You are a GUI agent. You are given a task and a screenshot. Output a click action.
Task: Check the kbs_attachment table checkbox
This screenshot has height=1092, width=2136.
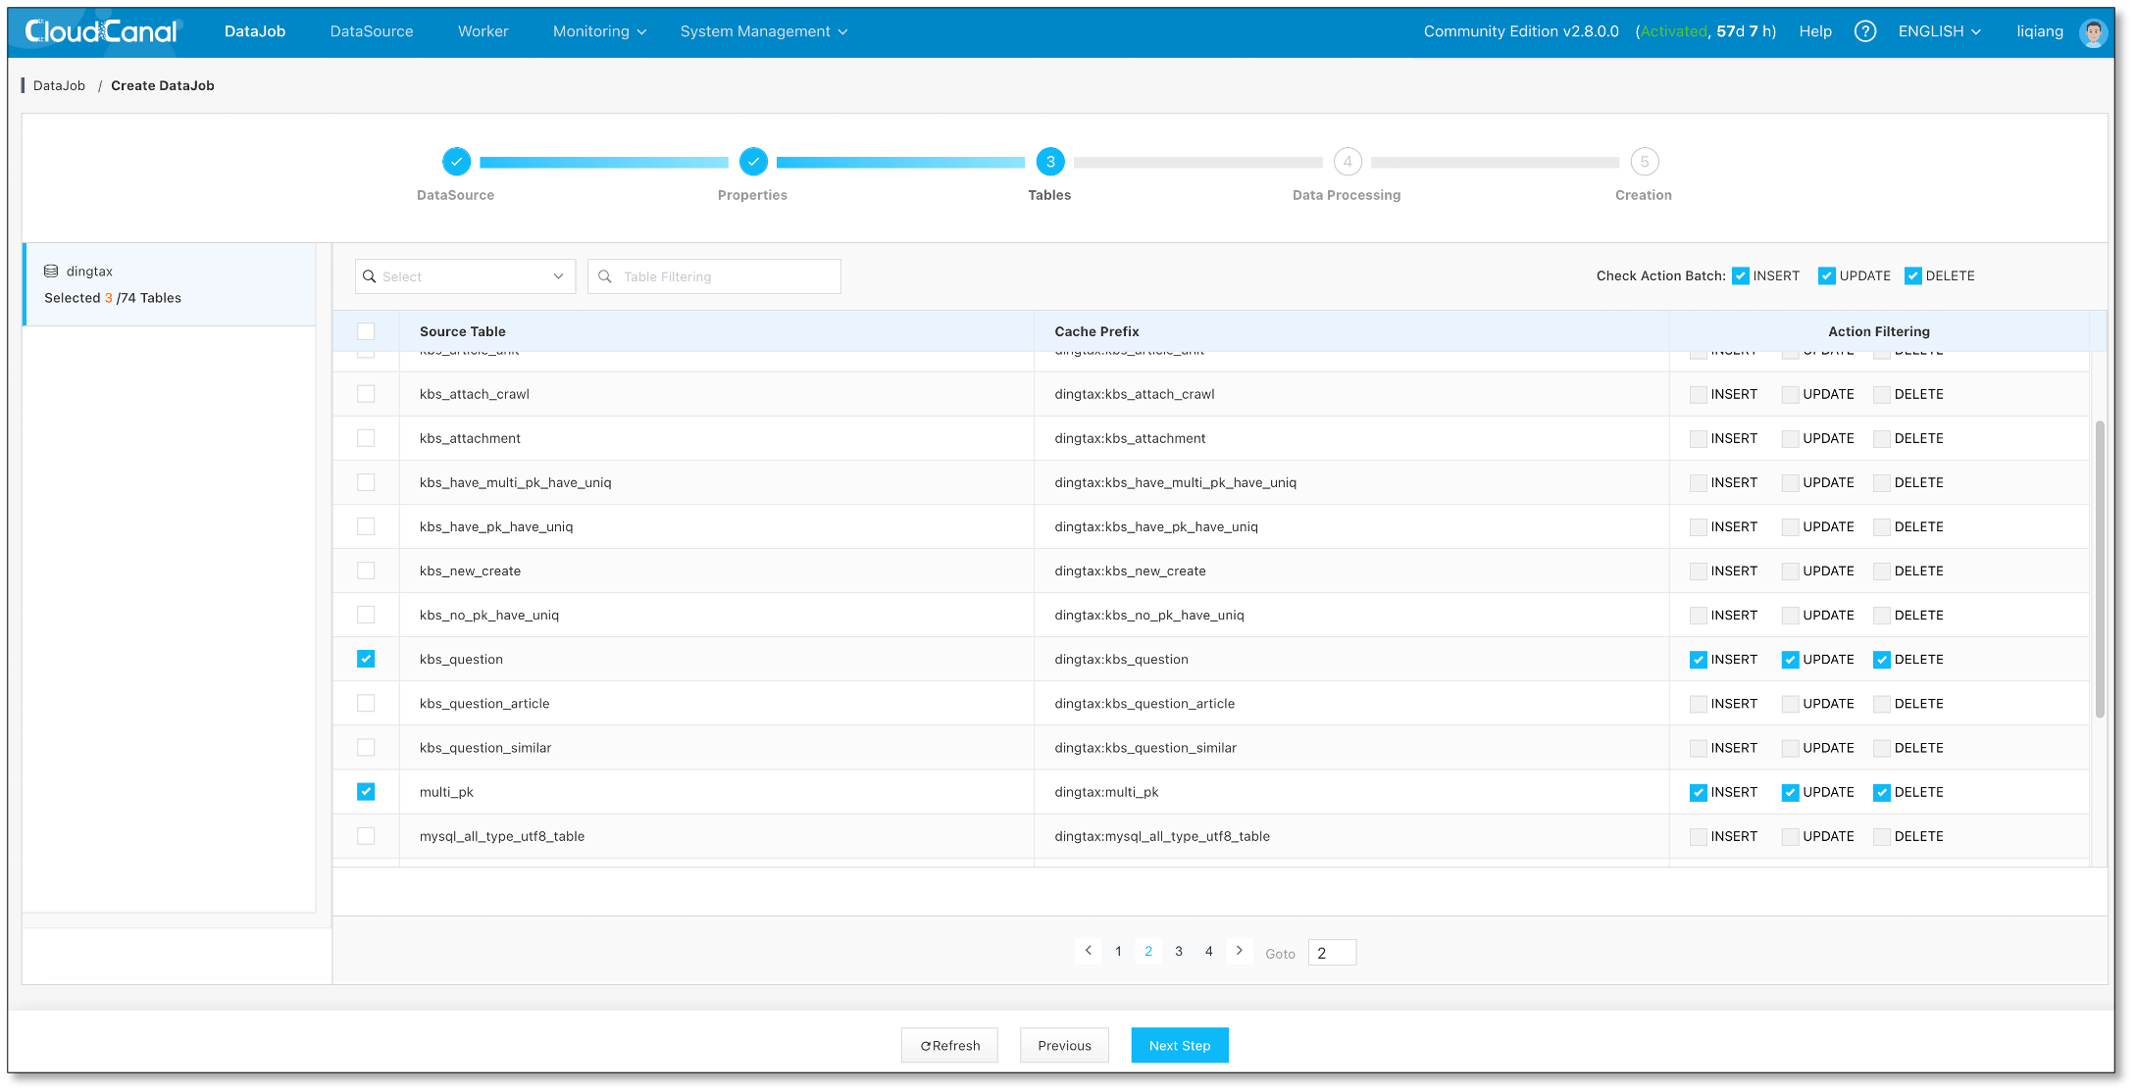[x=366, y=438]
